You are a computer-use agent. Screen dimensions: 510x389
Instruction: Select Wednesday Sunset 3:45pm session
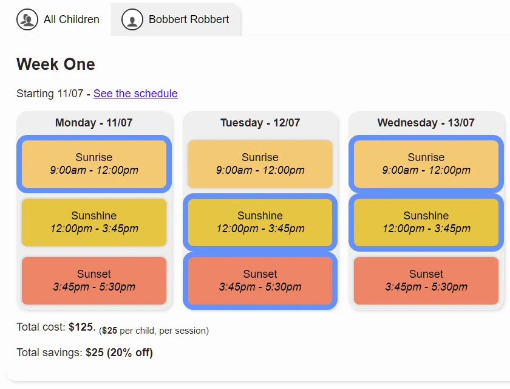pyautogui.click(x=426, y=280)
